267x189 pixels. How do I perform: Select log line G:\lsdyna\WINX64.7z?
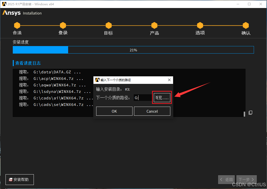pos(55,92)
